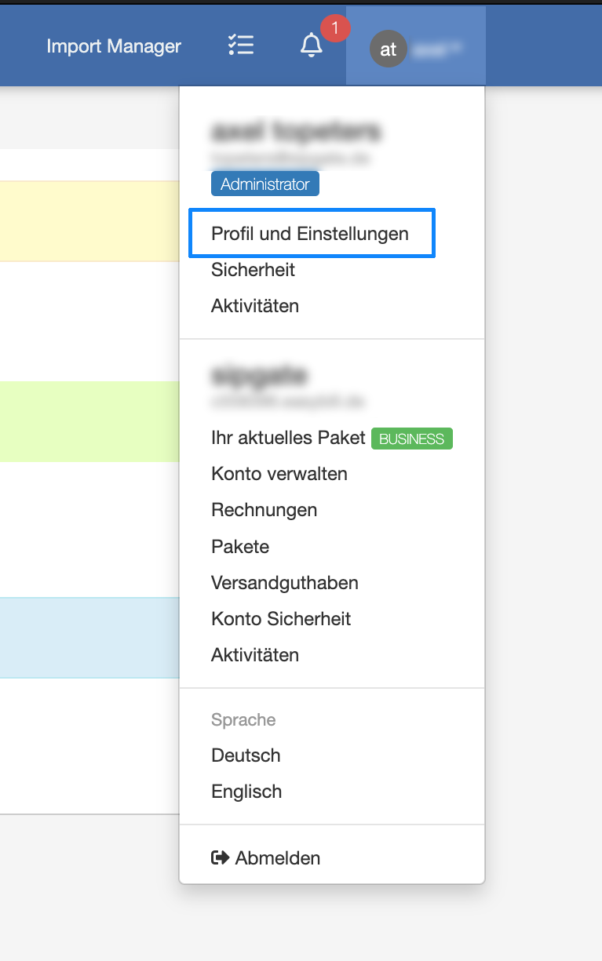This screenshot has width=602, height=961.
Task: Click the task list checklist icon
Action: pyautogui.click(x=240, y=45)
